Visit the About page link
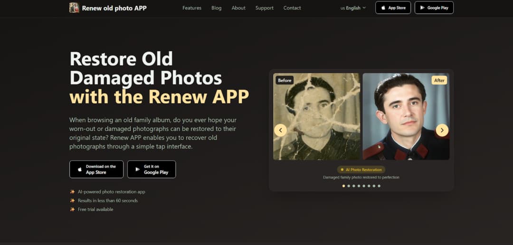The height and width of the screenshot is (245, 513). (x=238, y=8)
